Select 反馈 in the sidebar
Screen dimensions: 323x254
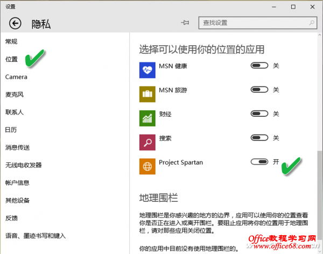pyautogui.click(x=11, y=218)
